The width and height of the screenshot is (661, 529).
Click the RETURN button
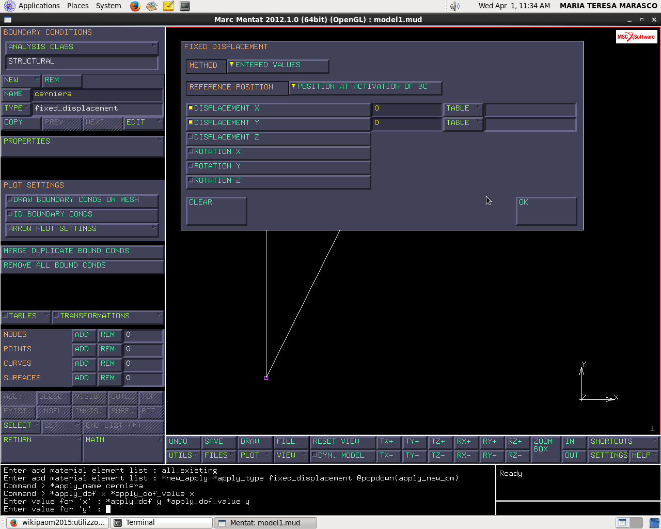tap(41, 449)
